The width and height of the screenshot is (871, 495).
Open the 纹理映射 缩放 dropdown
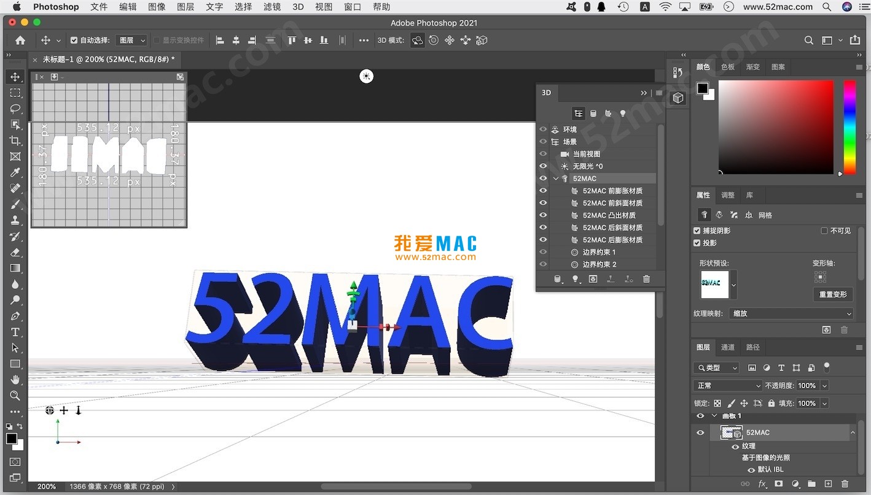pyautogui.click(x=792, y=313)
